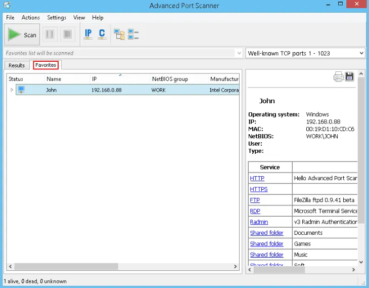Minimize the Advanced Port Scanner window

point(328,5)
